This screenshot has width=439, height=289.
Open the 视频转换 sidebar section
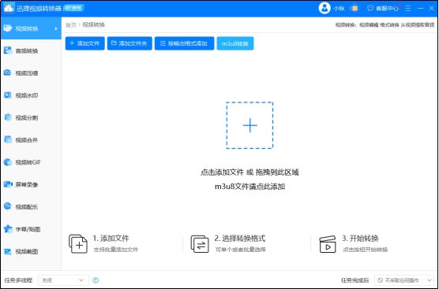tap(31, 28)
